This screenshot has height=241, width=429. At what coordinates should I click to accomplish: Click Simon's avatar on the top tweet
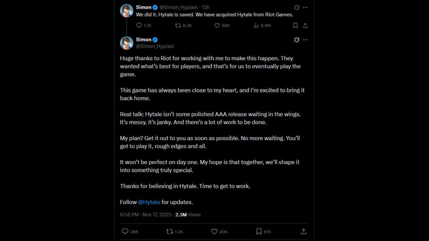click(x=127, y=10)
